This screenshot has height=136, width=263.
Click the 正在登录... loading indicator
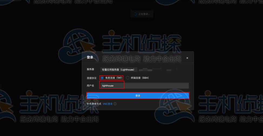pos(142,14)
